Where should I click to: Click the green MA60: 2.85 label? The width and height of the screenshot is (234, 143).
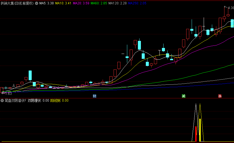click(99, 4)
